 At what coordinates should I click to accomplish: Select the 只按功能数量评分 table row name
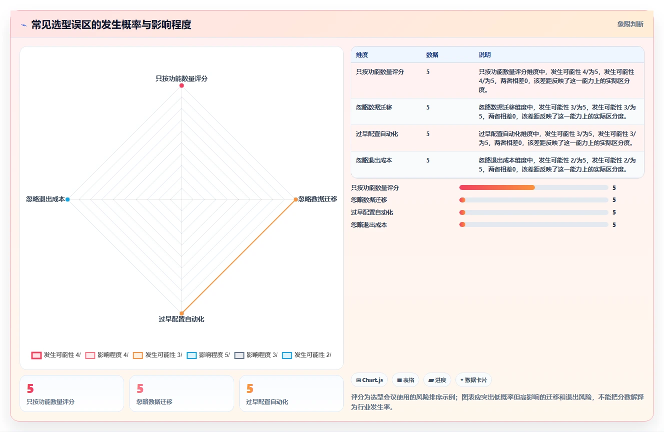tap(380, 72)
